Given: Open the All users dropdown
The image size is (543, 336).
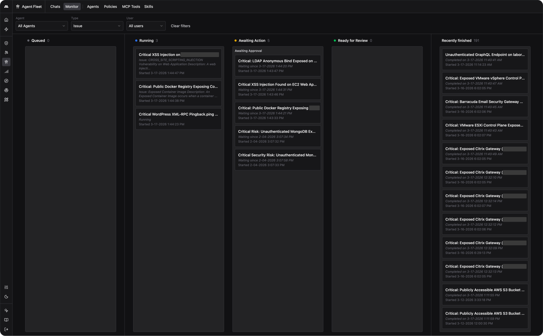Looking at the screenshot, I should (x=146, y=26).
